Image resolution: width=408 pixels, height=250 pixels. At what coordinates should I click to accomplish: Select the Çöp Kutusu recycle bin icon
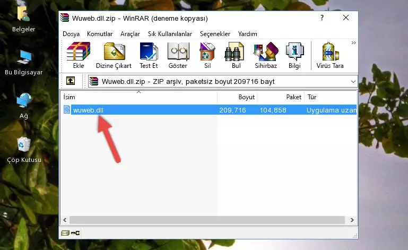(24, 150)
